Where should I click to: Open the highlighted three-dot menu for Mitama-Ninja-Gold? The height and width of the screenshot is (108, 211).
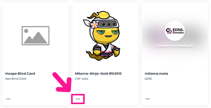[78, 99]
